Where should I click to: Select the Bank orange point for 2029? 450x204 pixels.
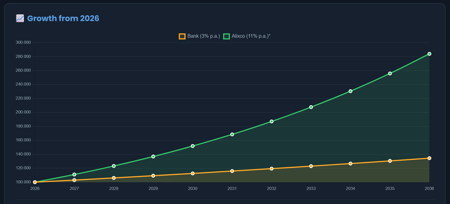click(153, 176)
